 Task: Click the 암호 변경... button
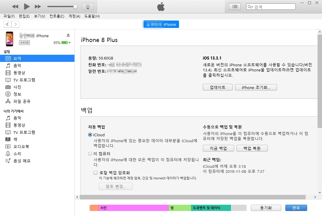pyautogui.click(x=116, y=186)
